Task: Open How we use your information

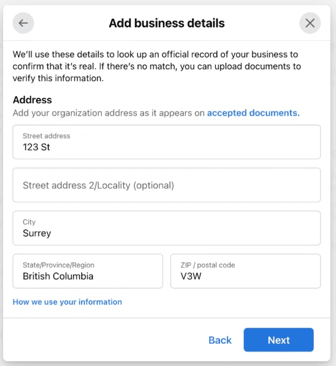Action: [67, 302]
